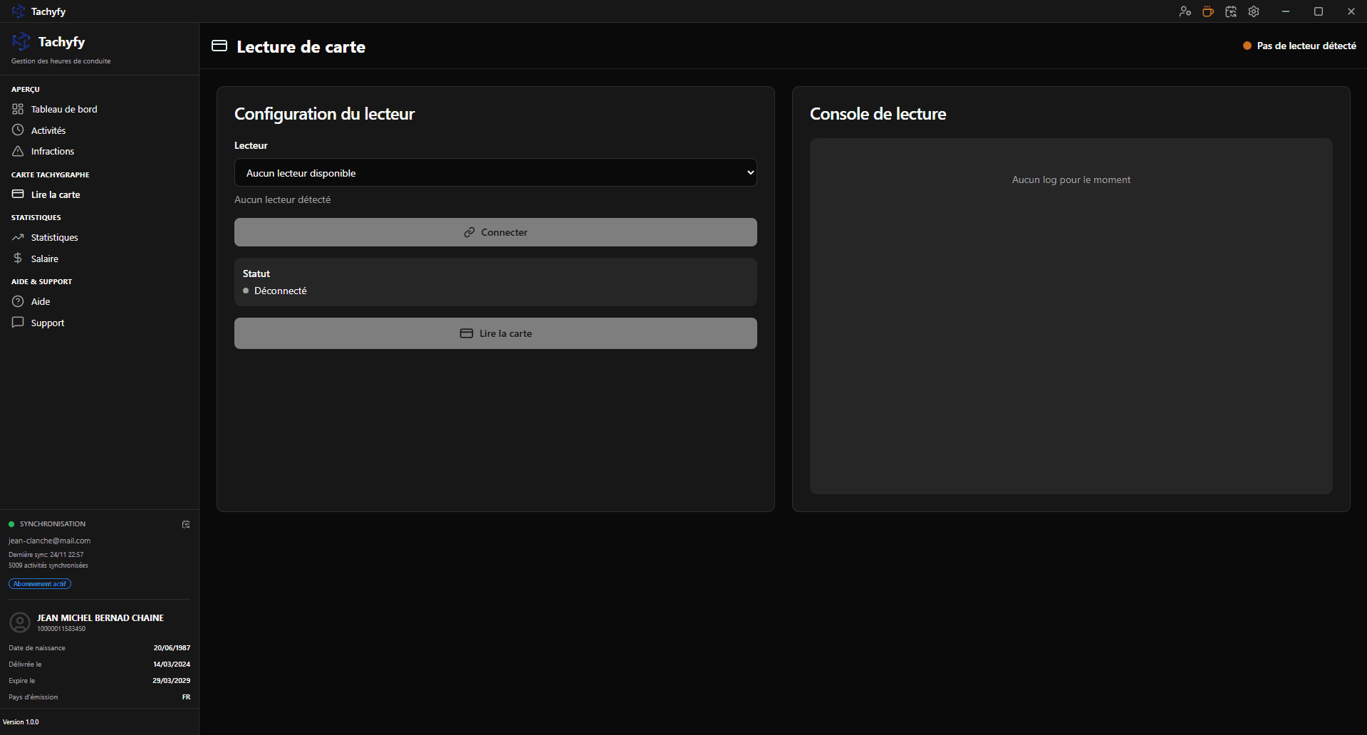Image resolution: width=1367 pixels, height=735 pixels.
Task: Click the calendar sync icon in title bar
Action: coord(1230,11)
